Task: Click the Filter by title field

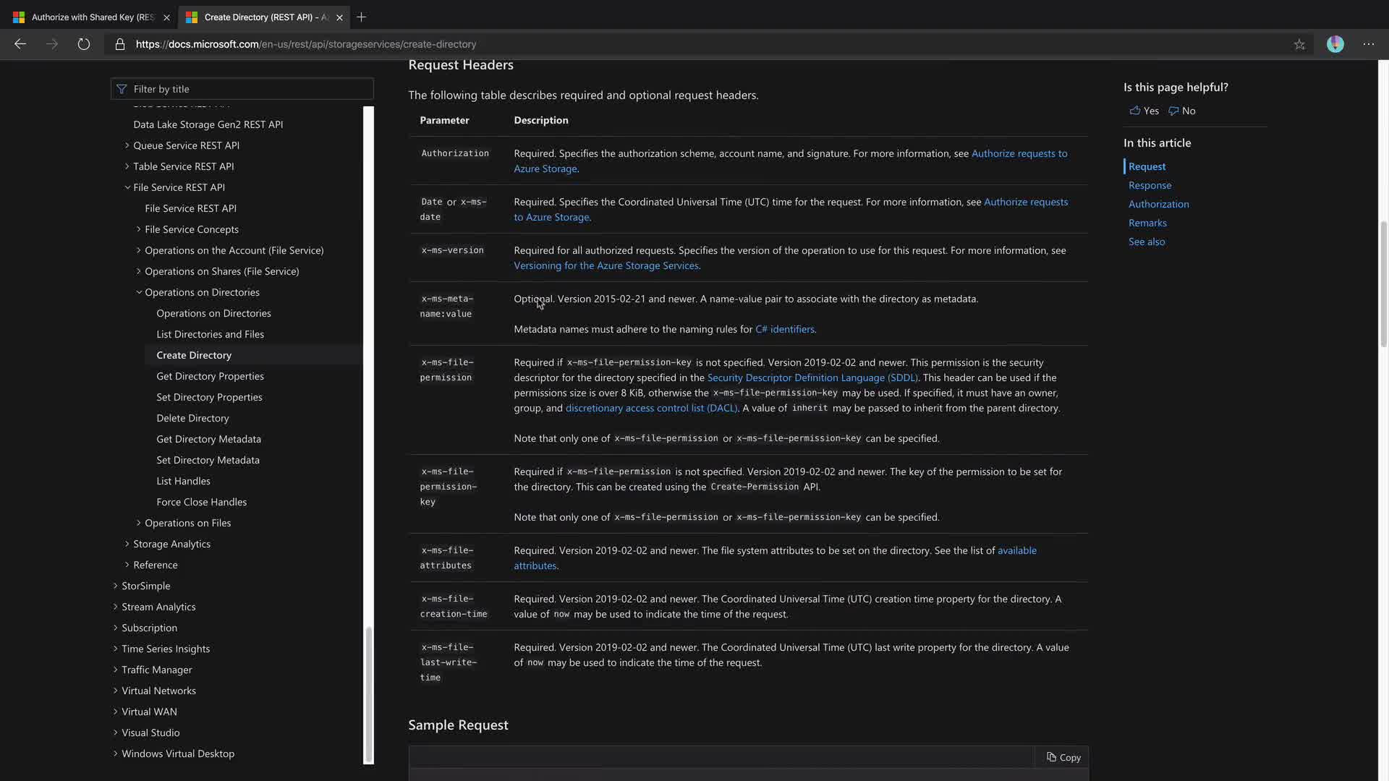Action: point(242,89)
